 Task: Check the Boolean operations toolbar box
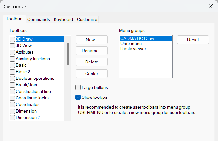click(x=12, y=79)
